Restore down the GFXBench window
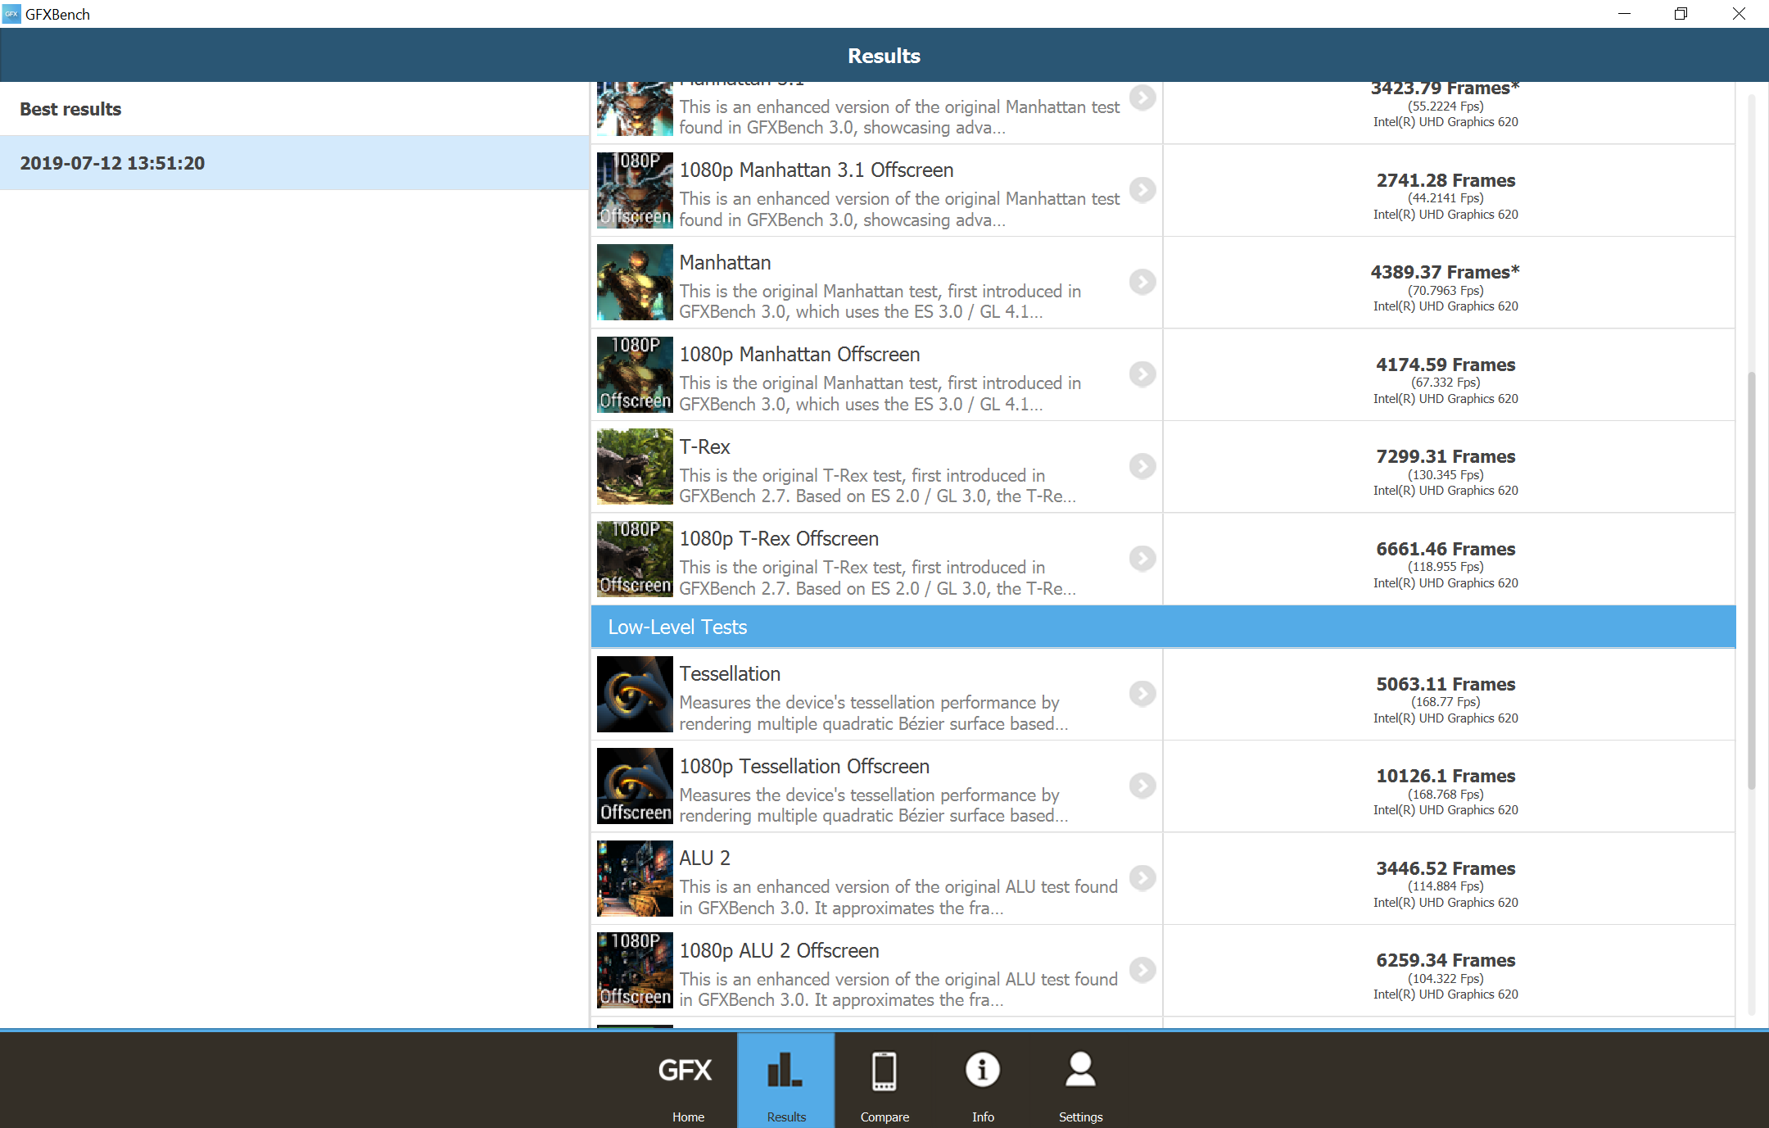This screenshot has height=1128, width=1769. [1681, 14]
